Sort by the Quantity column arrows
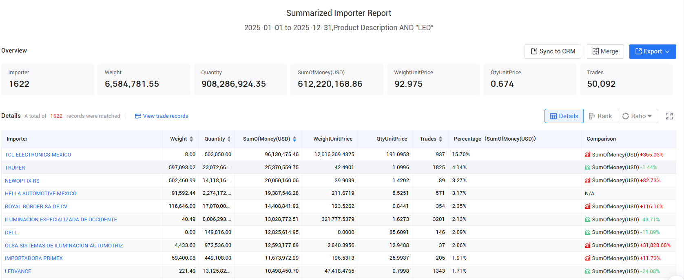 [229, 139]
